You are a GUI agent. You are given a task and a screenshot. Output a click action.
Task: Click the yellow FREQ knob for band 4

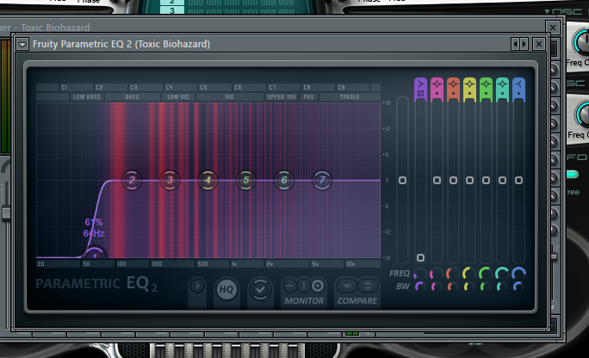coord(469,274)
